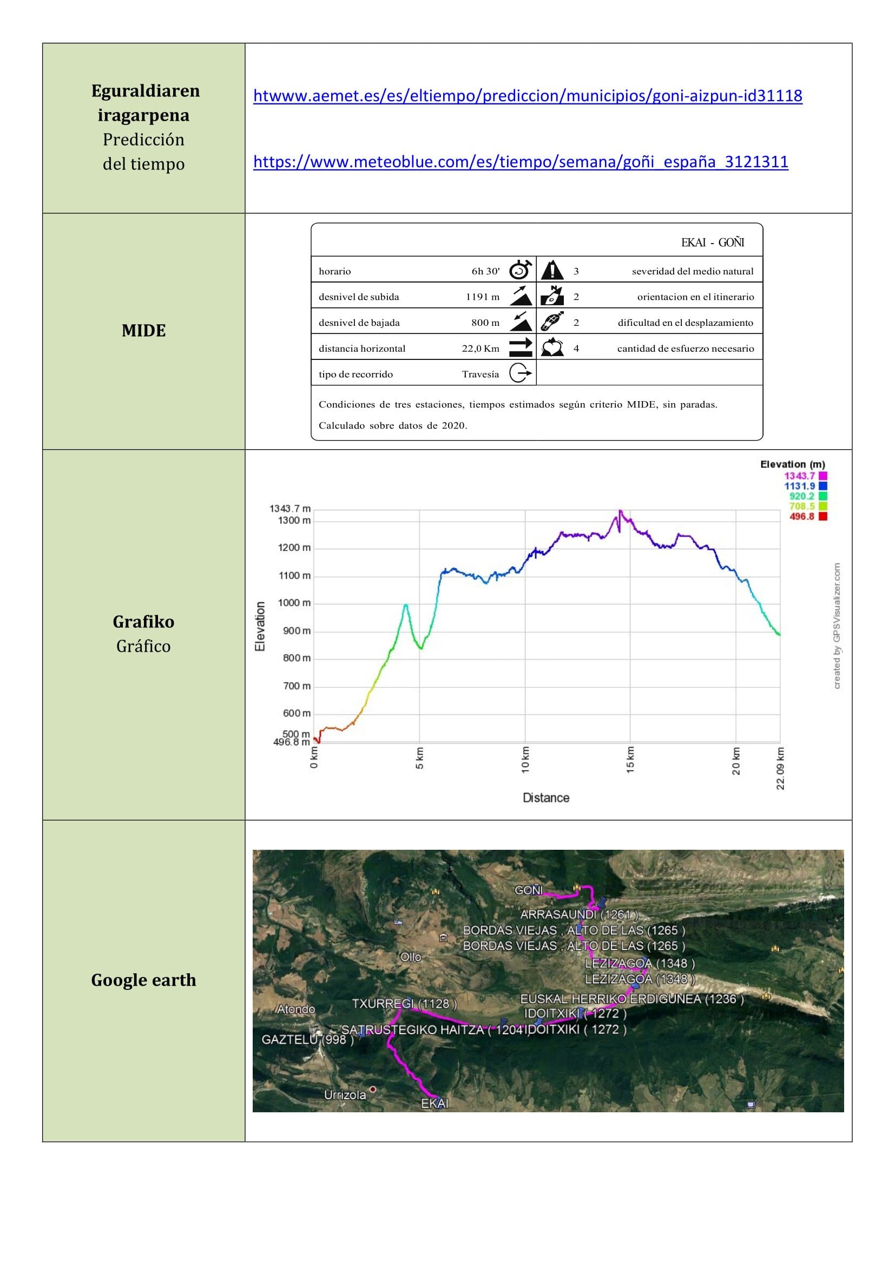The height and width of the screenshot is (1266, 895).
Task: Click the EKAI - GOÑI table title
Action: 712,242
